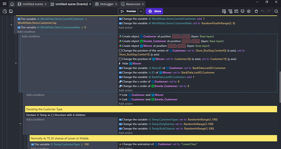
Task: Click the vertical scrollbar thumb
Action: 280,87
